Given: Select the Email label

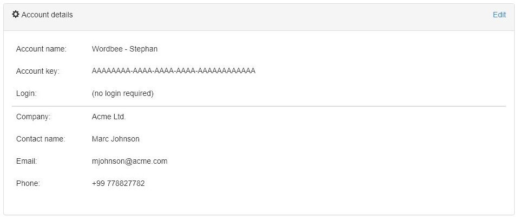Looking at the screenshot, I should [27, 161].
